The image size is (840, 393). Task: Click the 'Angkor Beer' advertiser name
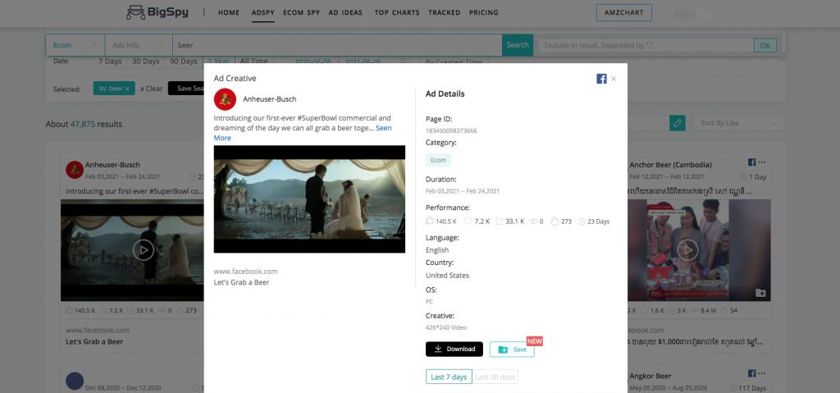pos(650,376)
